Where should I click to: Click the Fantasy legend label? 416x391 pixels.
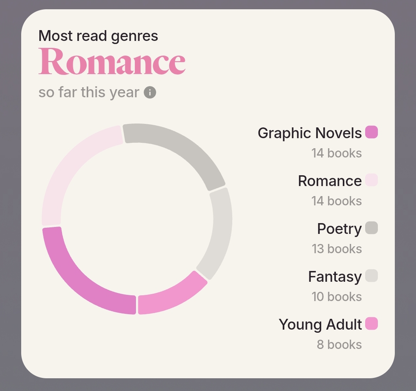335,277
